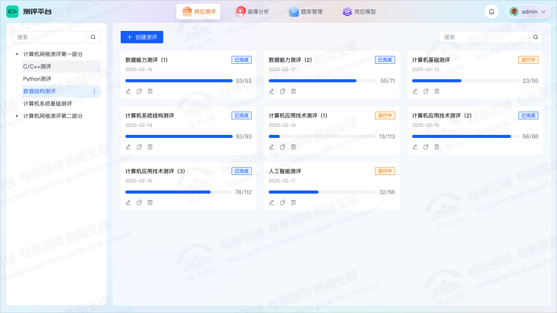
Task: Switch to the 画像分析 tab
Action: pyautogui.click(x=253, y=12)
